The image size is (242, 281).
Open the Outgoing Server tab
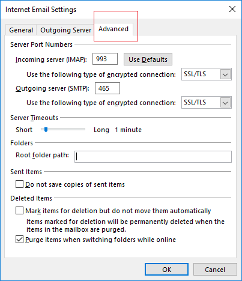pos(65,30)
